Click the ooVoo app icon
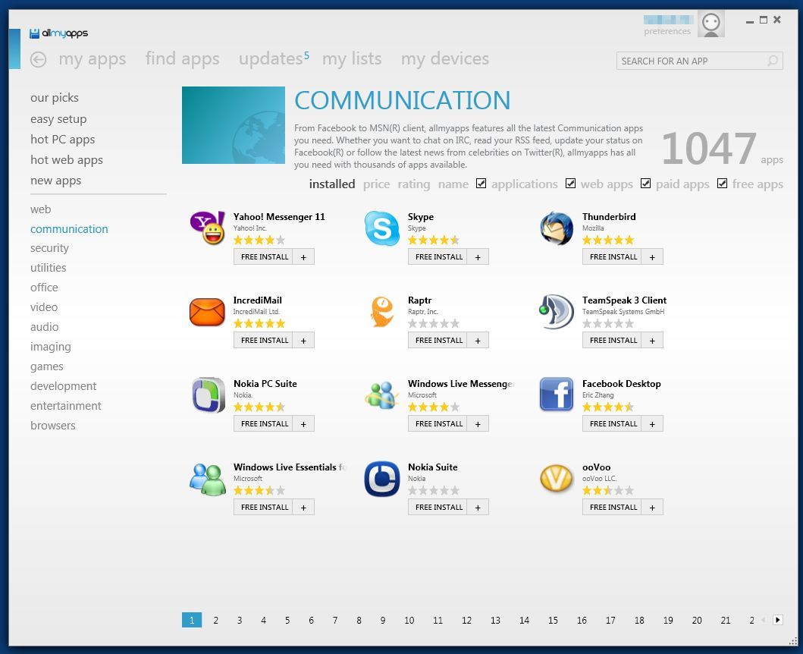 (557, 478)
